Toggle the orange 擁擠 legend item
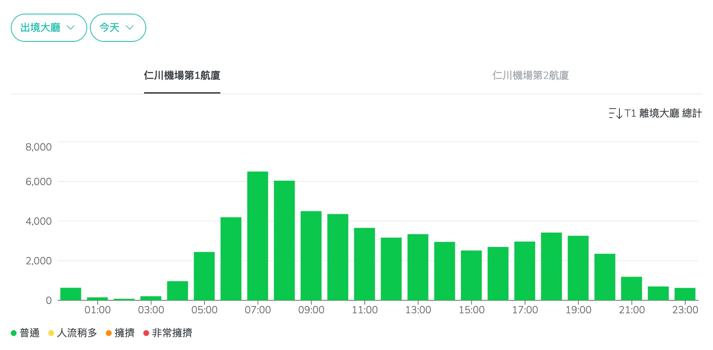The image size is (713, 350). click(x=120, y=333)
